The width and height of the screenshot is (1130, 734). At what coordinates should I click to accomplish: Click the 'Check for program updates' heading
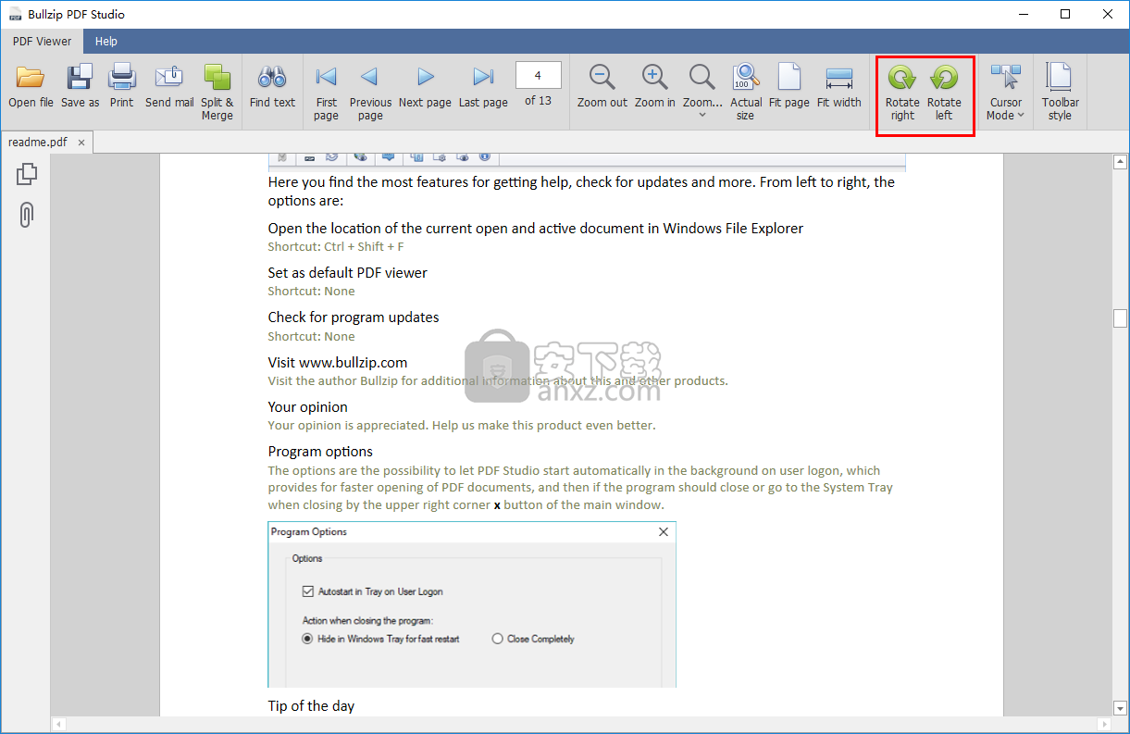pyautogui.click(x=354, y=317)
